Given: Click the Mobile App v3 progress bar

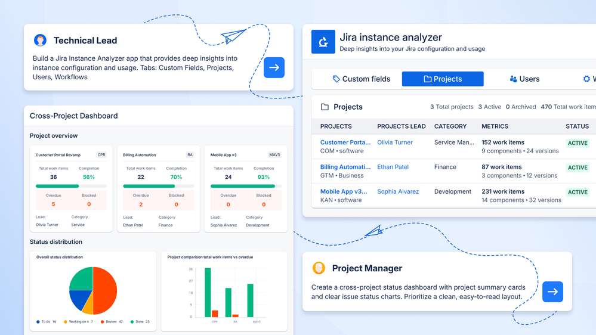Looking at the screenshot, I should point(246,186).
